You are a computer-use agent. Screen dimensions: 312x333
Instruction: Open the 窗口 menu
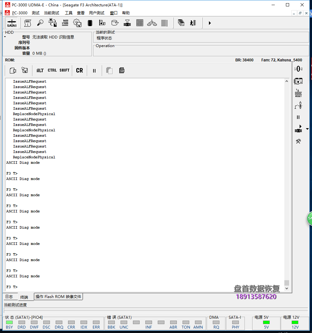pyautogui.click(x=114, y=13)
